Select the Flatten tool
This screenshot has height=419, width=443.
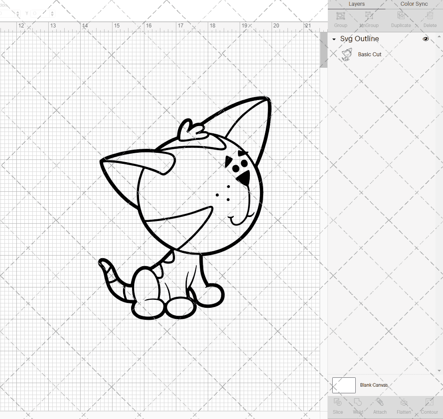point(404,405)
